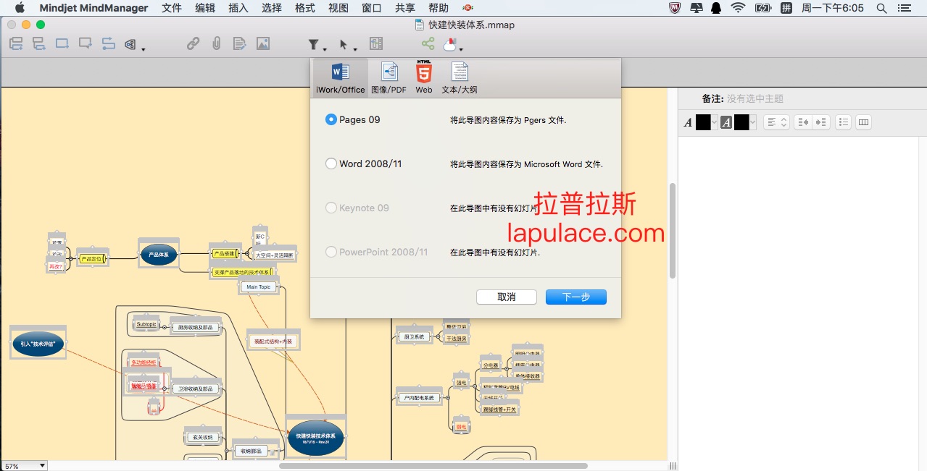This screenshot has width=927, height=471.
Task: Click the insert table icon in notes
Action: point(863,122)
